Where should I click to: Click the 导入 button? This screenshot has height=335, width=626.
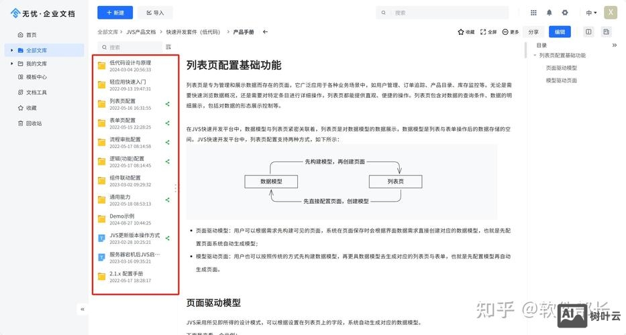tap(155, 13)
